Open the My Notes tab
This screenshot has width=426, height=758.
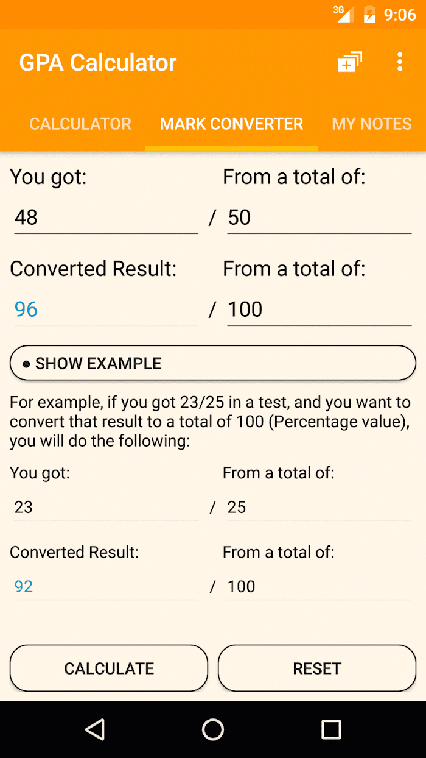tap(372, 124)
